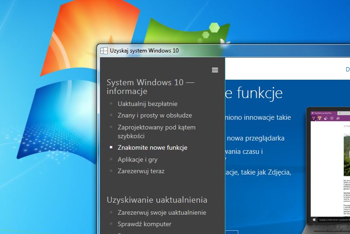Toggle the hamburger menu icon
The image size is (350, 234).
215,70
